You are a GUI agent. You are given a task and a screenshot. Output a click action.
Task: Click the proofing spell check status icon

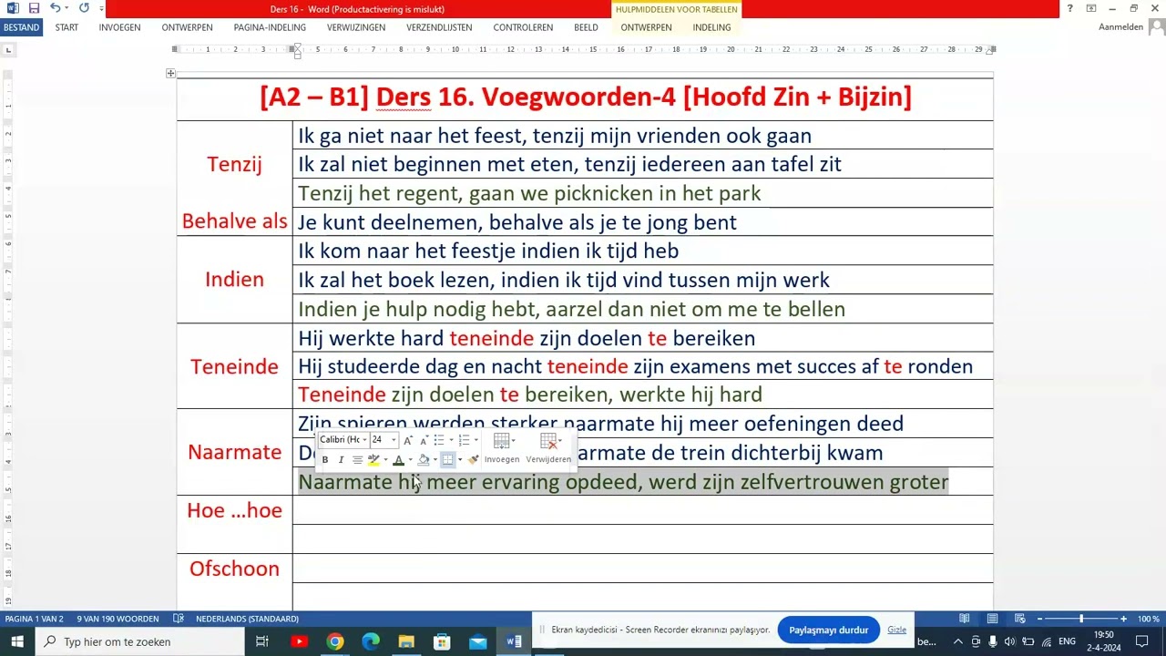(x=179, y=619)
